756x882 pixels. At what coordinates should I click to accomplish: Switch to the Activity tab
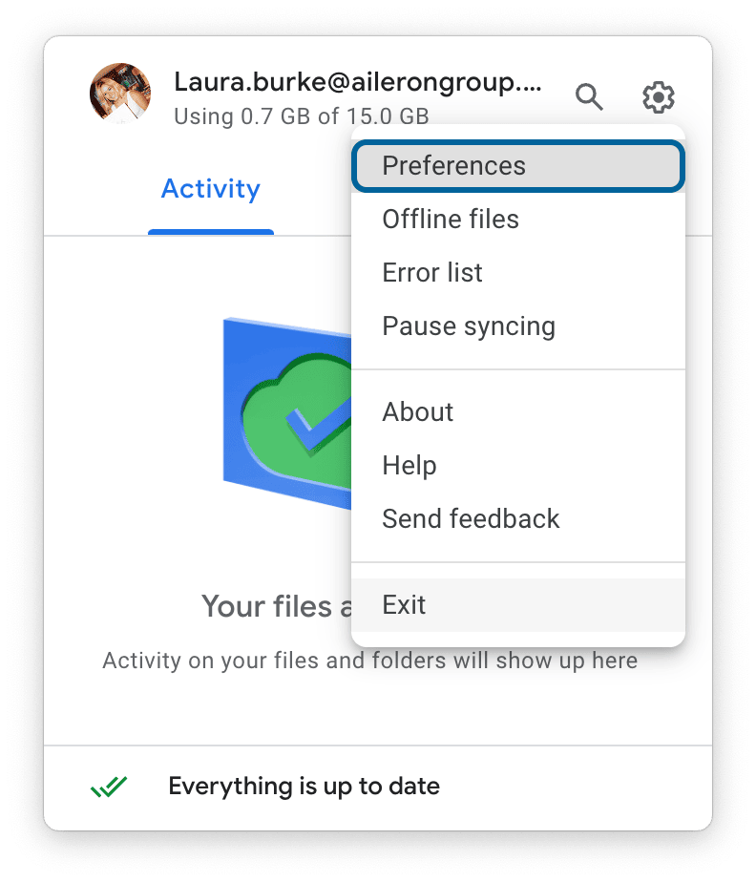(210, 189)
